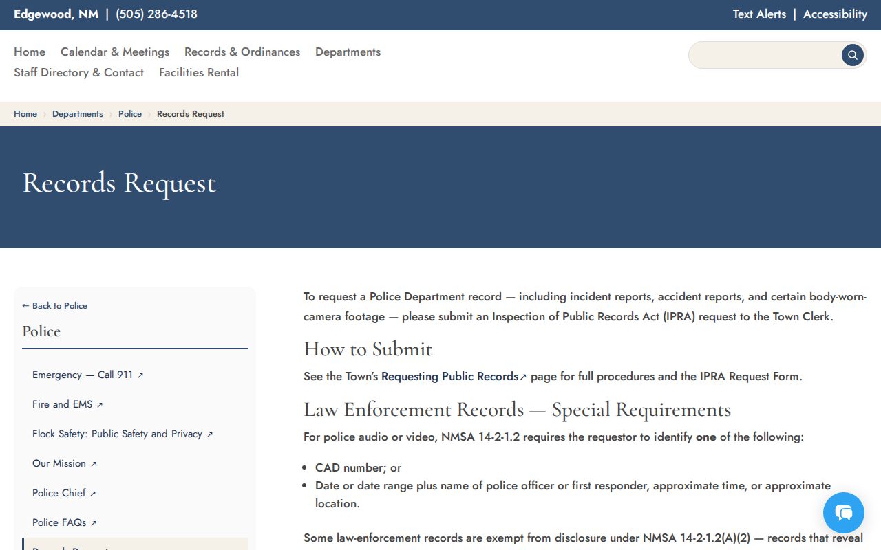
Task: Click Home in the breadcrumb trail
Action: [25, 114]
